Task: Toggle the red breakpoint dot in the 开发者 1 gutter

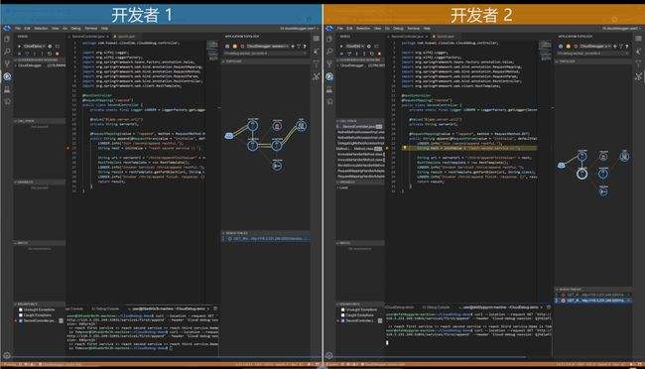Action: pyautogui.click(x=68, y=148)
